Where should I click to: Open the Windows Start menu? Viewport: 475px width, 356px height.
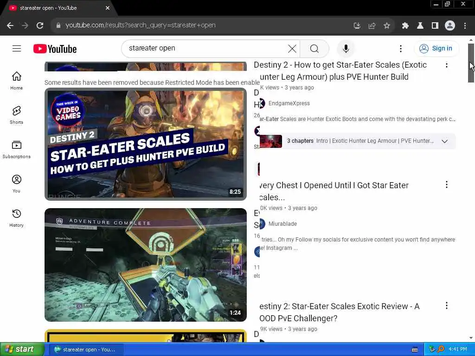[x=22, y=350]
